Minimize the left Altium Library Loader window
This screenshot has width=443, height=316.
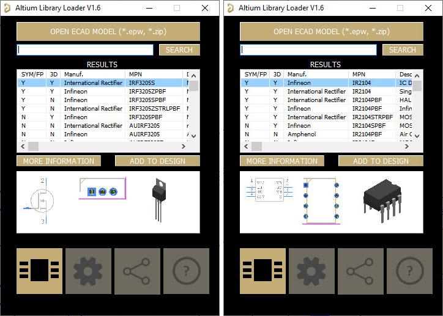point(149,8)
